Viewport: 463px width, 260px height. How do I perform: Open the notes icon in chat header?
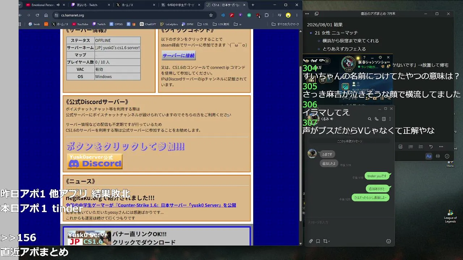pyautogui.click(x=384, y=119)
